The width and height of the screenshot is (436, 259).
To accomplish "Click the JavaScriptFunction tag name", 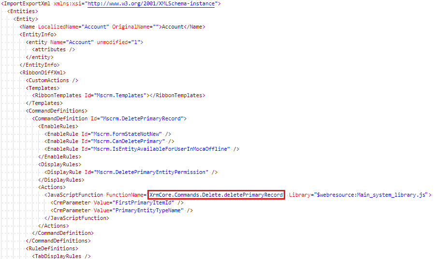I will tap(75, 195).
